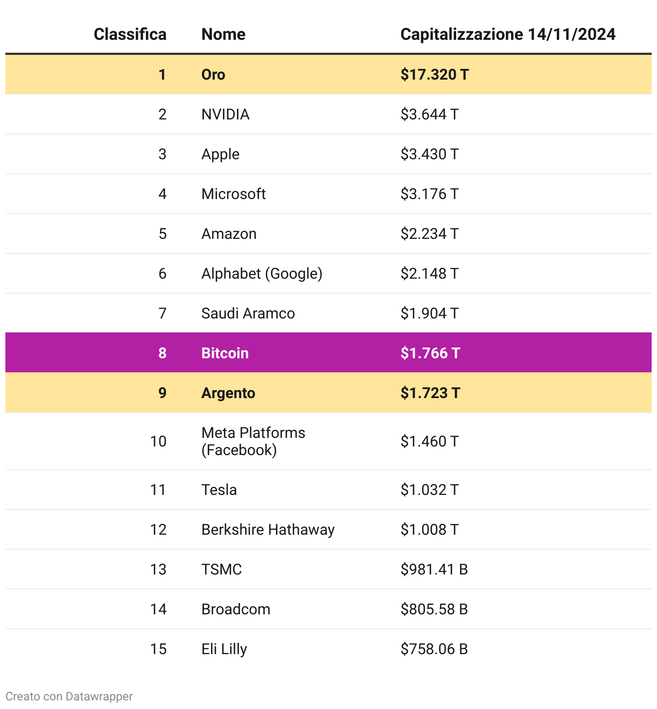The image size is (657, 709).
Task: Select the Saudi Aramco name cell
Action: click(x=248, y=313)
